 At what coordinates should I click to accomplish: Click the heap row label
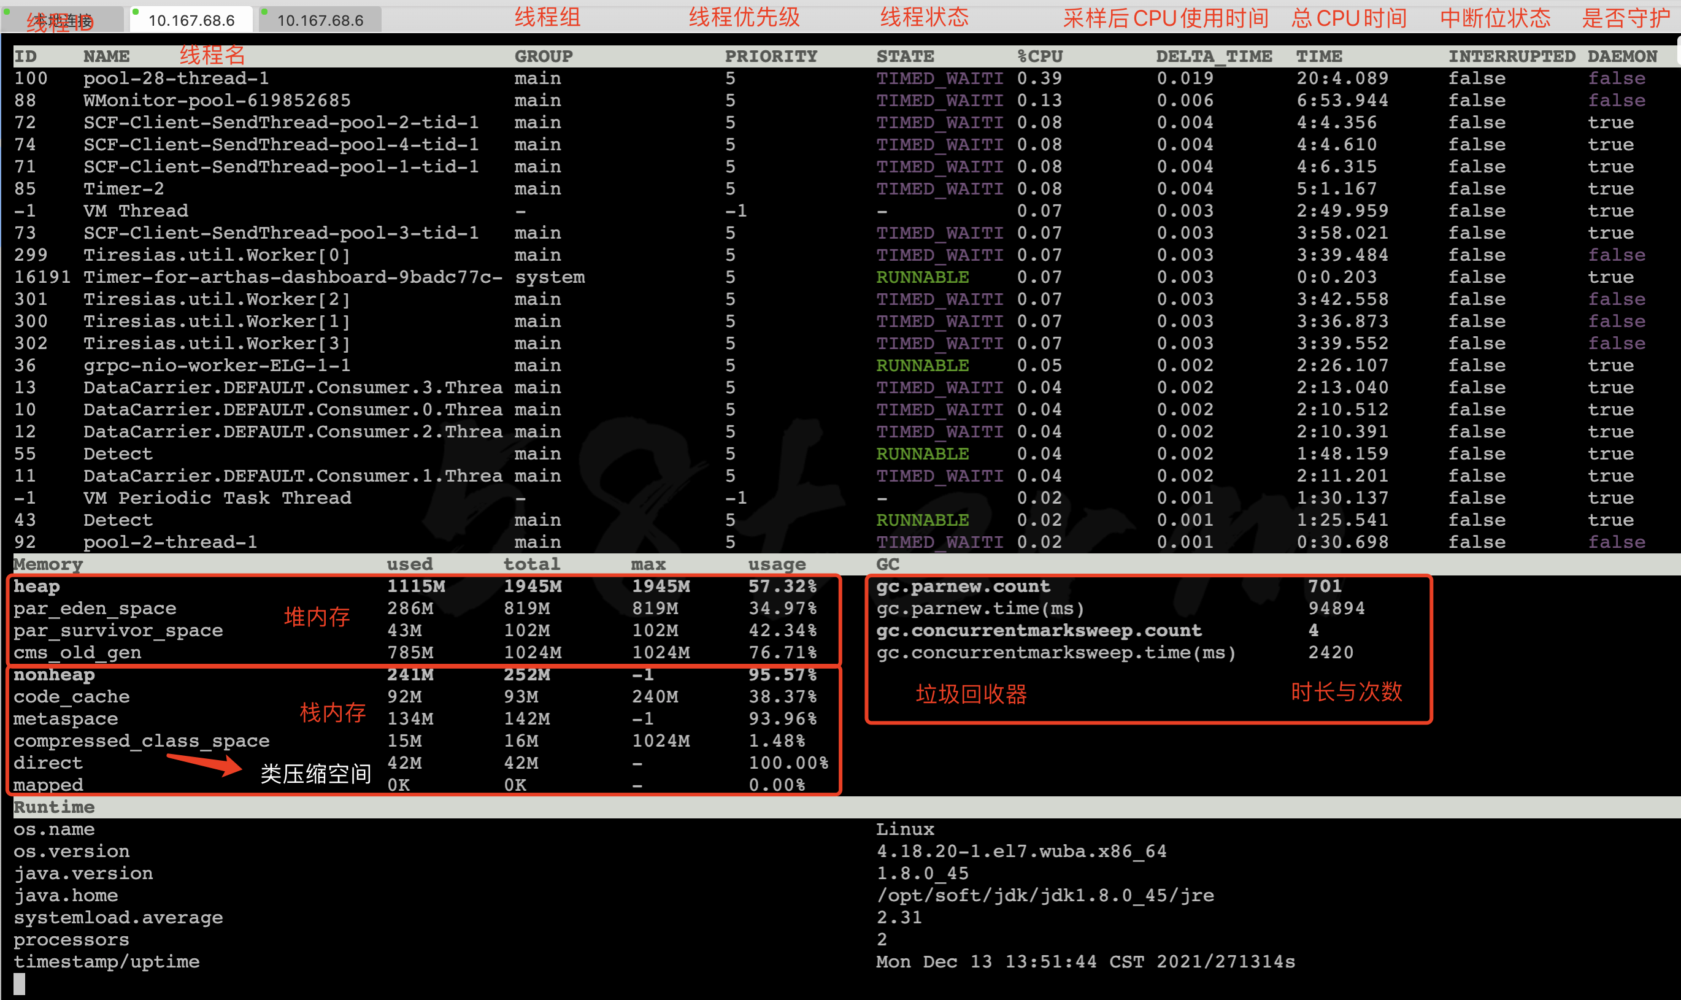[36, 587]
